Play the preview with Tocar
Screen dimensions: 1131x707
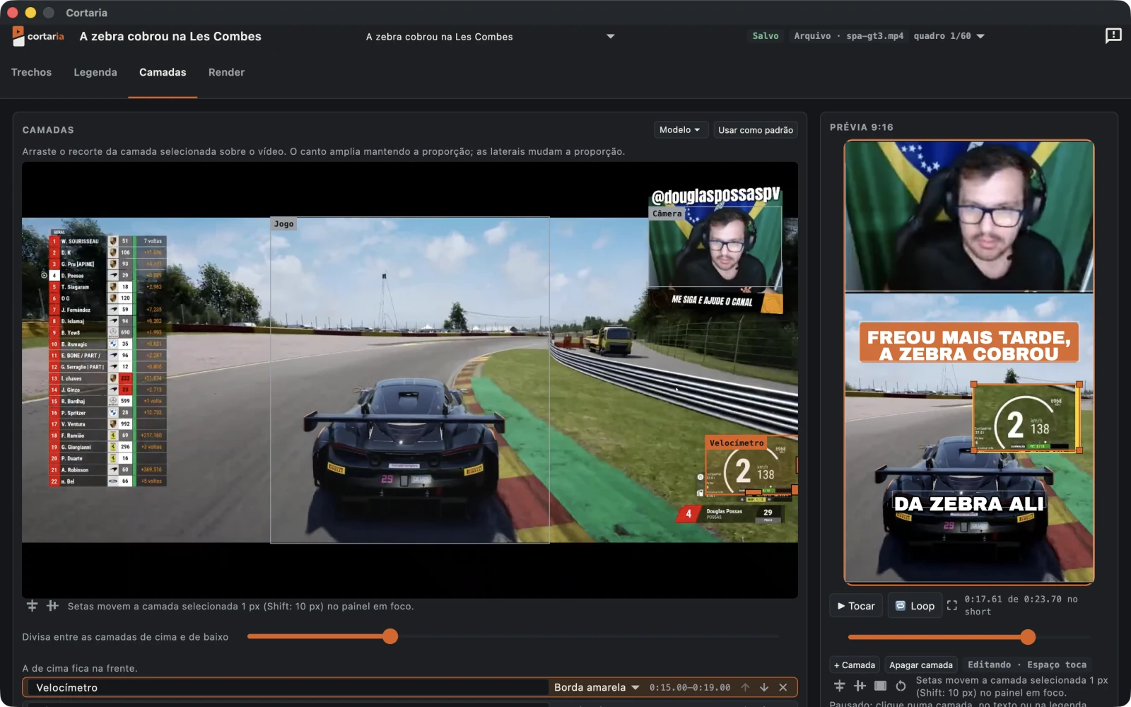coord(856,606)
